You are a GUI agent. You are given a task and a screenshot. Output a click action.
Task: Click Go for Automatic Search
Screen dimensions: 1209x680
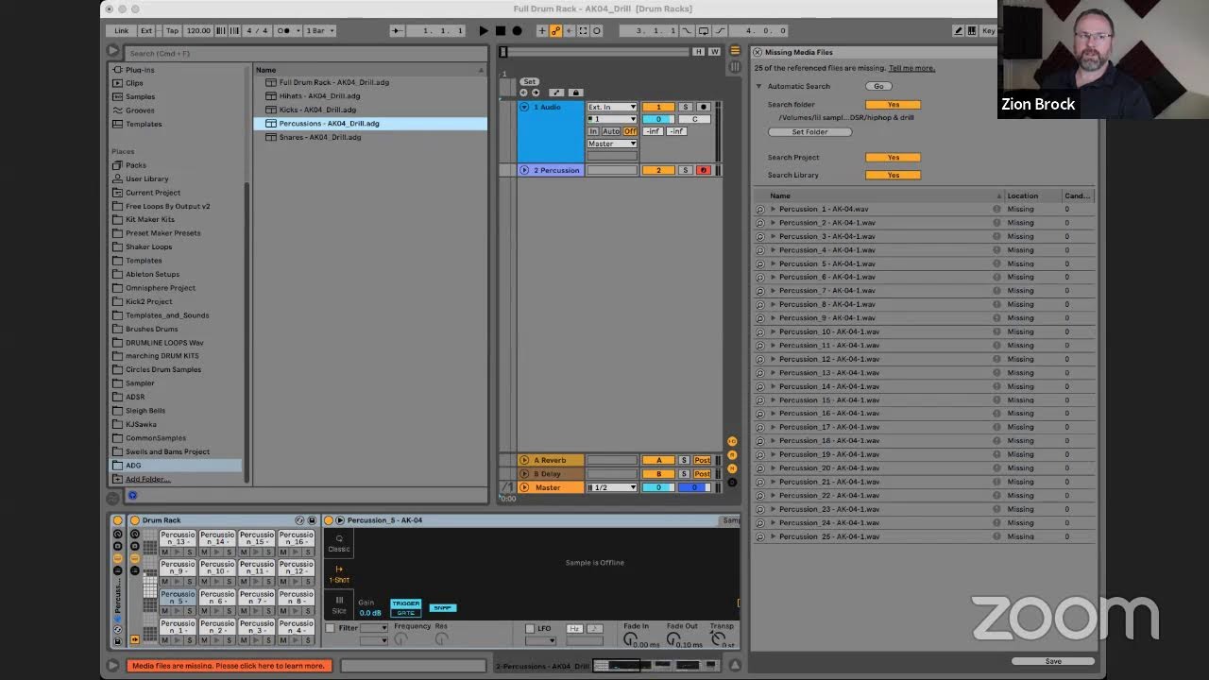(878, 86)
